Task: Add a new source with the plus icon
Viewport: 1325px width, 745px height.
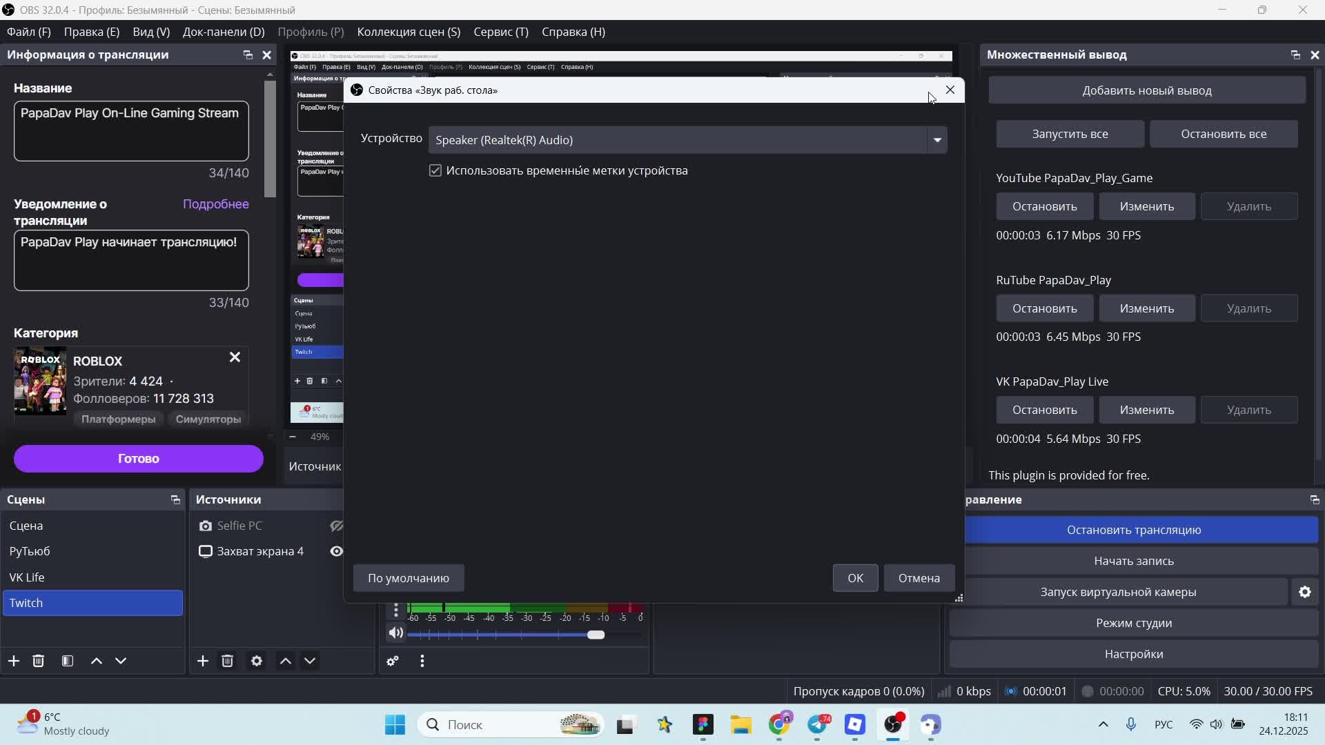Action: click(x=203, y=661)
